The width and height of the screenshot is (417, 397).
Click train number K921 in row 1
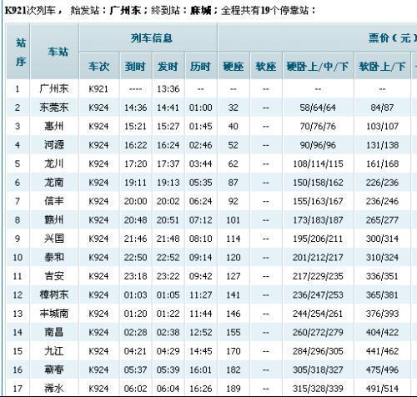(x=98, y=89)
